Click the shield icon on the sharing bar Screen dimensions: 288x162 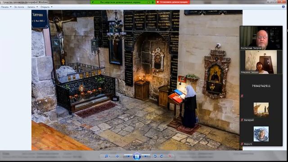coord(153,2)
